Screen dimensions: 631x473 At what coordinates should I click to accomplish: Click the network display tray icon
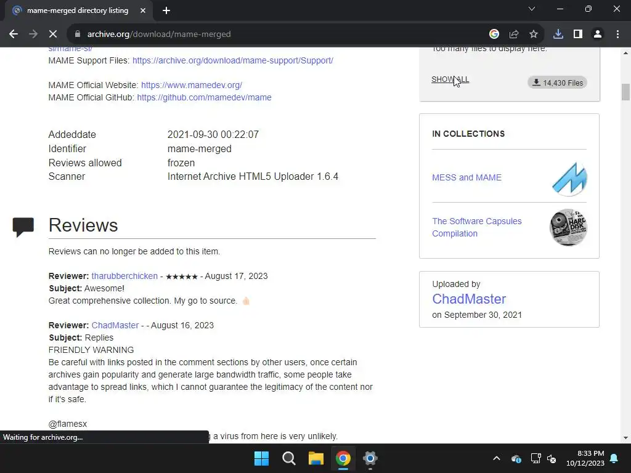point(535,458)
